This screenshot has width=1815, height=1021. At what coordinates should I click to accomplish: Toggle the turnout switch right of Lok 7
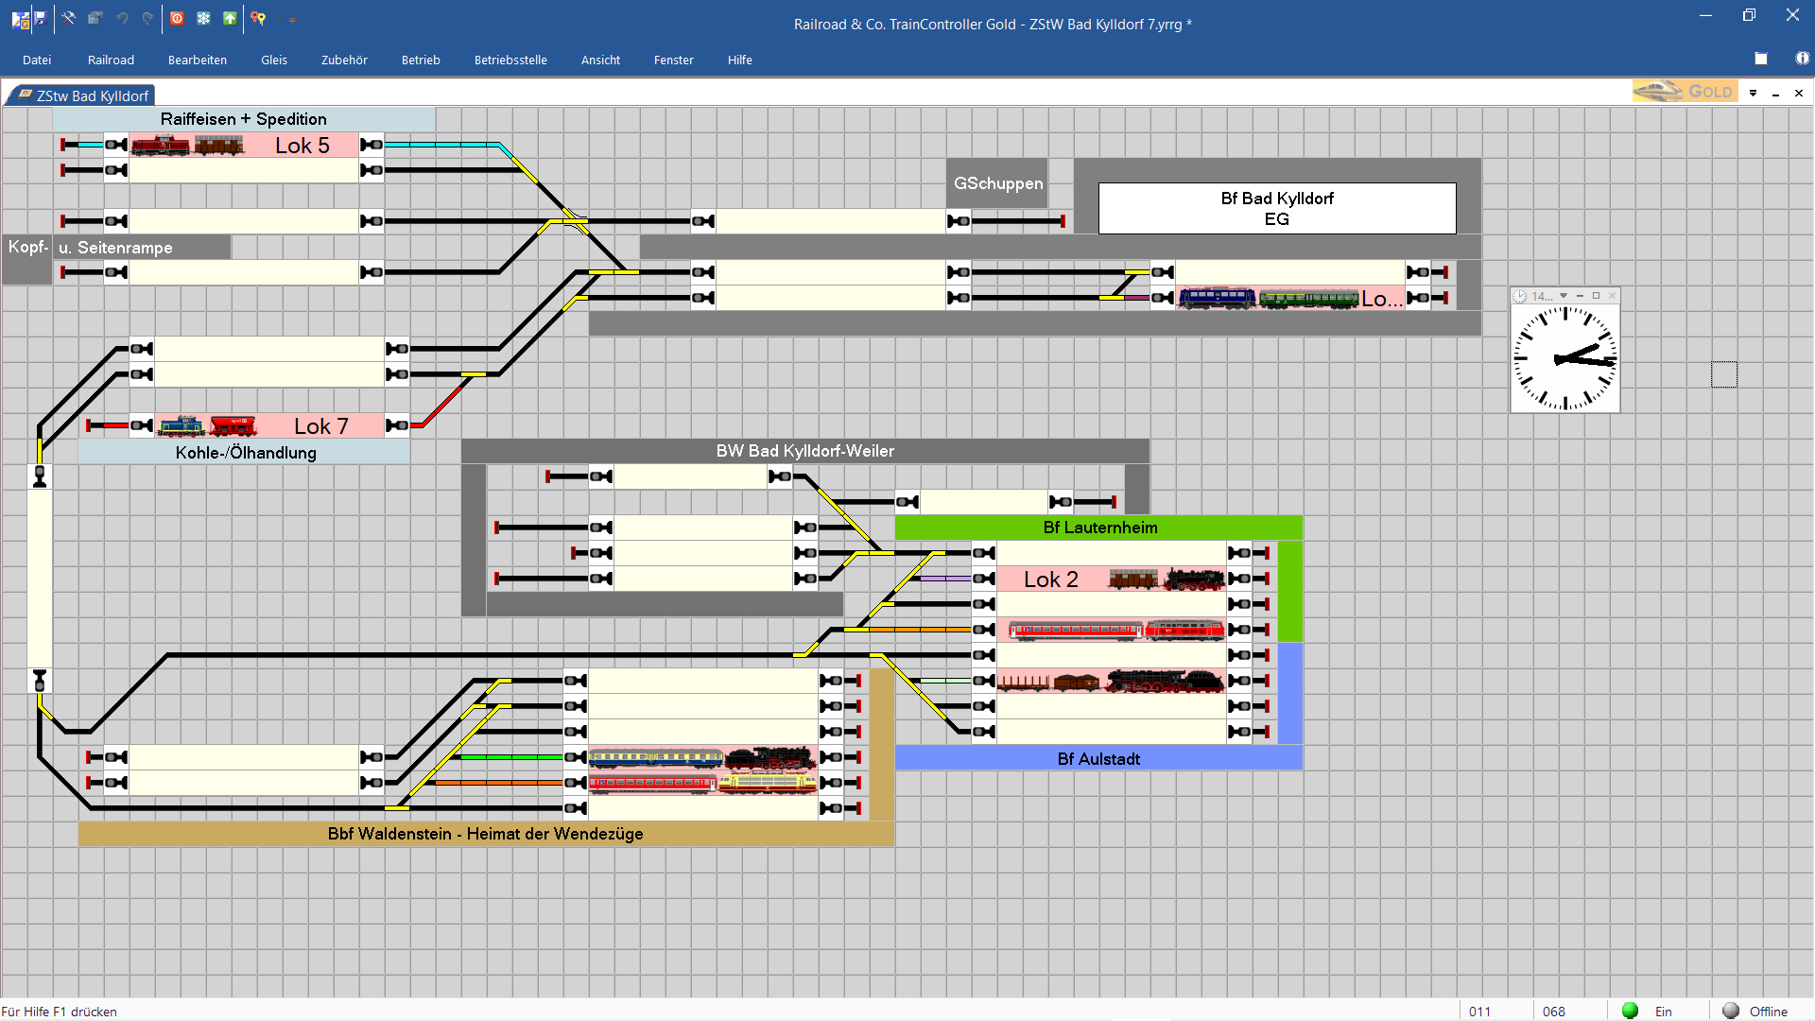point(473,375)
